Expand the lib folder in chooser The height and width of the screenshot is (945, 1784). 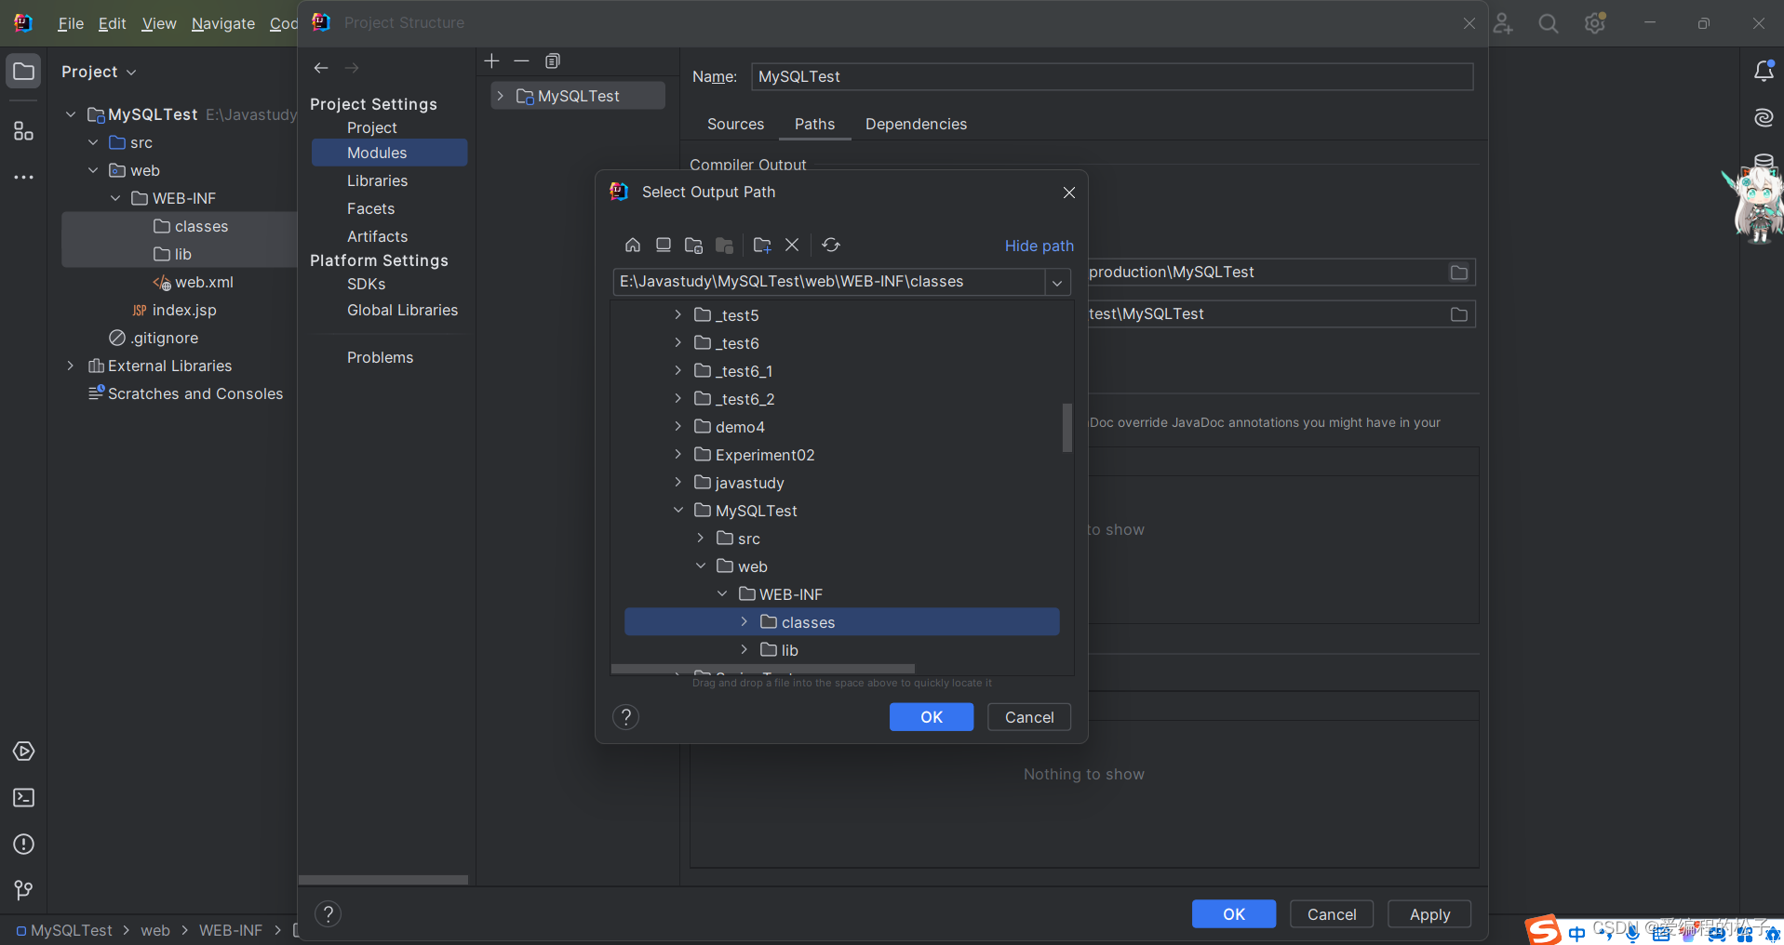click(744, 650)
